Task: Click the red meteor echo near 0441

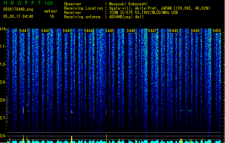Action: [23, 110]
